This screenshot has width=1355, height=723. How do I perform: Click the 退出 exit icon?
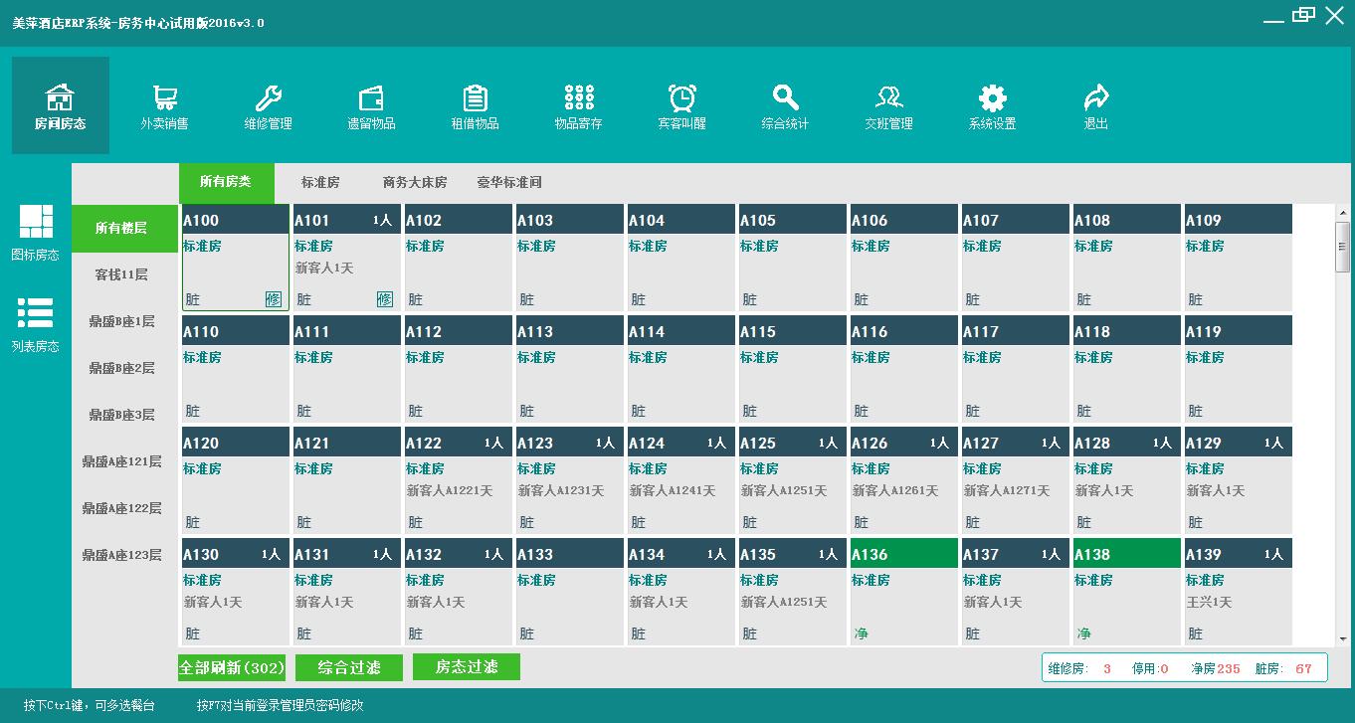[x=1096, y=104]
